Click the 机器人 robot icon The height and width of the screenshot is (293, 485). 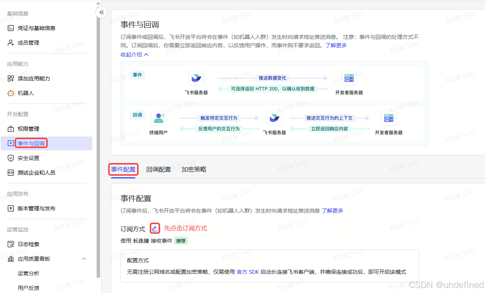(11, 93)
